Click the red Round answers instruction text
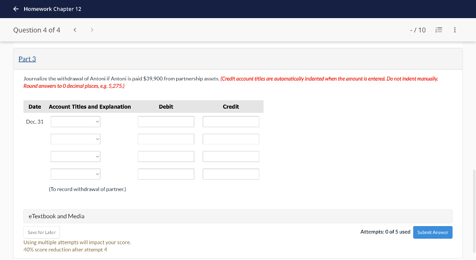 click(74, 86)
